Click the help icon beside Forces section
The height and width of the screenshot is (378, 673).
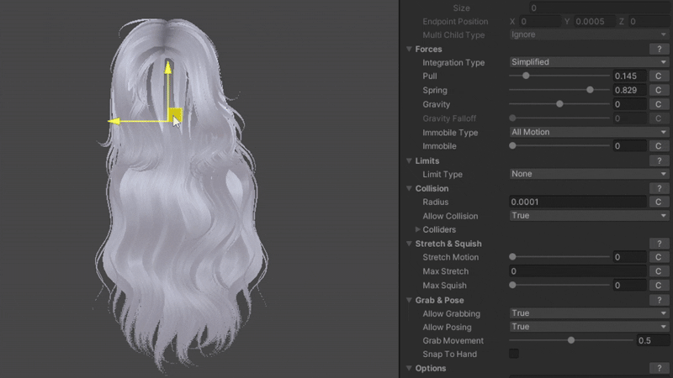coord(660,49)
